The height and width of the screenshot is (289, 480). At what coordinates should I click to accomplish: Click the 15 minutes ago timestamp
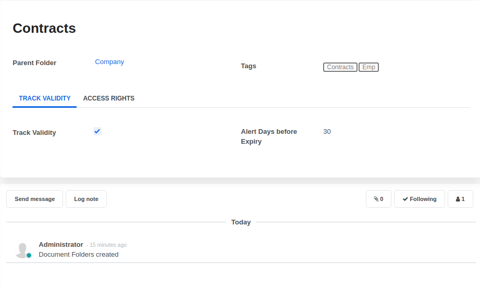coord(108,245)
